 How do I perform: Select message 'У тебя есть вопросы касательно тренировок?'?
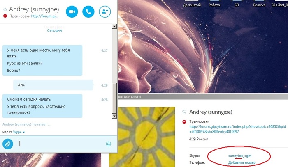36,109
